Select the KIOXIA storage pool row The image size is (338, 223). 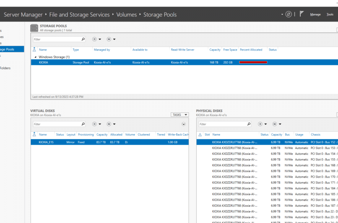click(184, 62)
